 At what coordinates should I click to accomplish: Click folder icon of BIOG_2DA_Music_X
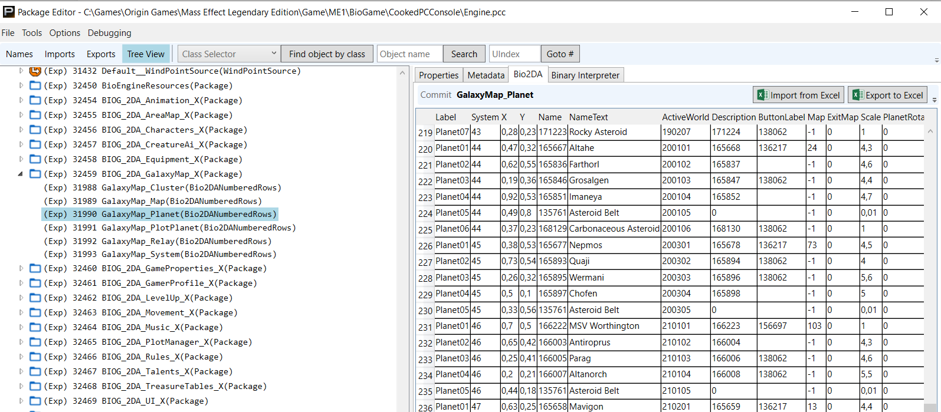pos(35,327)
